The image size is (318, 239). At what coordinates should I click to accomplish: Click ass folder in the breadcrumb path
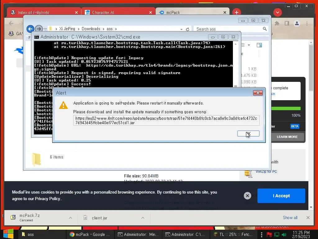coord(110,29)
